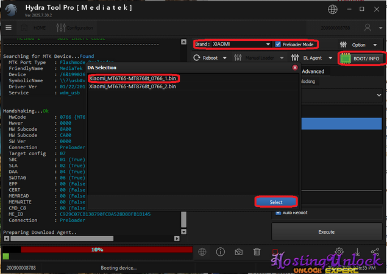Click the Select button in the dialog

(x=276, y=202)
